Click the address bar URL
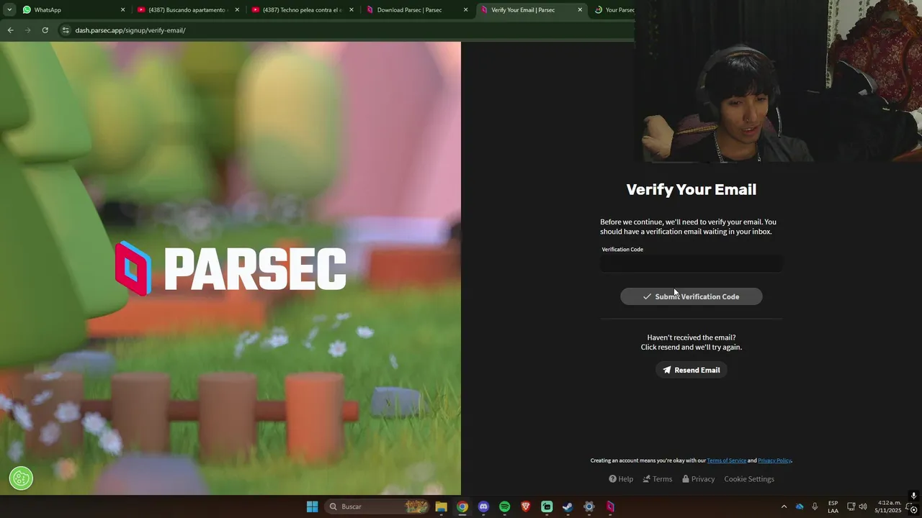The image size is (922, 518). pyautogui.click(x=130, y=30)
